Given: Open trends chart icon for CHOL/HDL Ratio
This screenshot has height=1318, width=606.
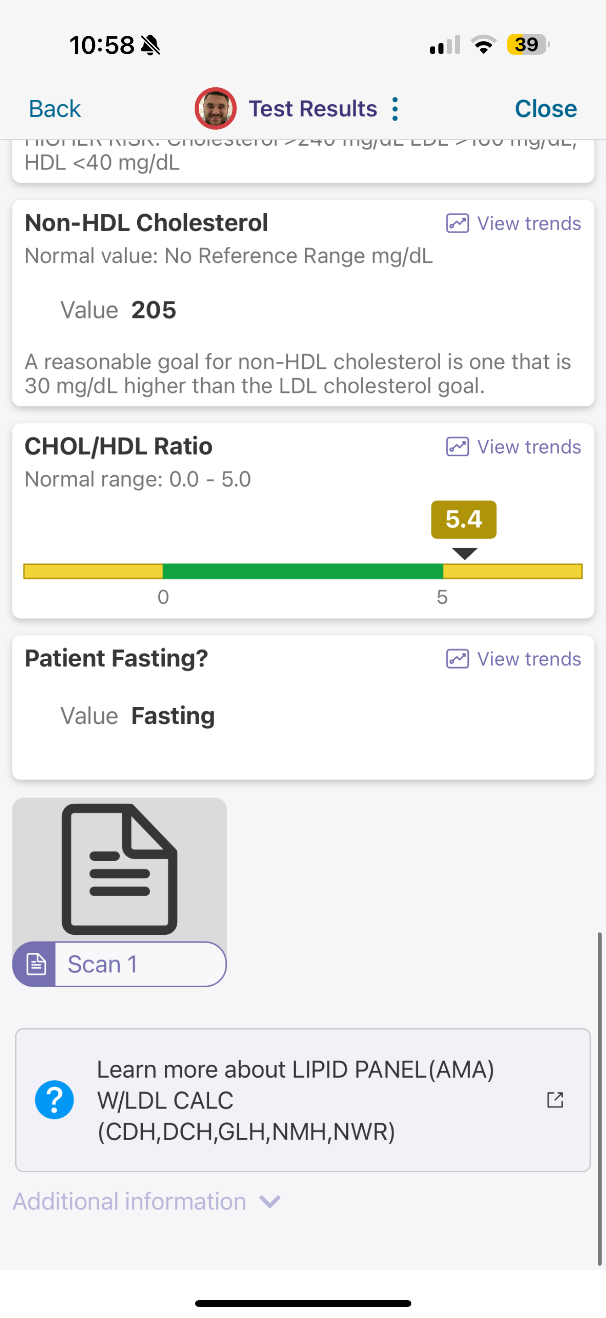Looking at the screenshot, I should (457, 447).
